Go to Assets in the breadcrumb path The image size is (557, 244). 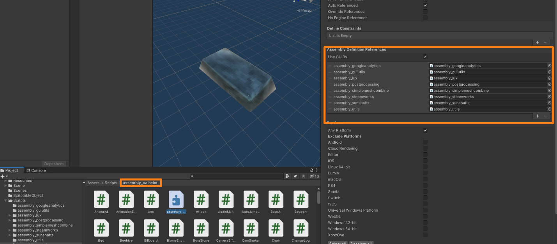93,183
